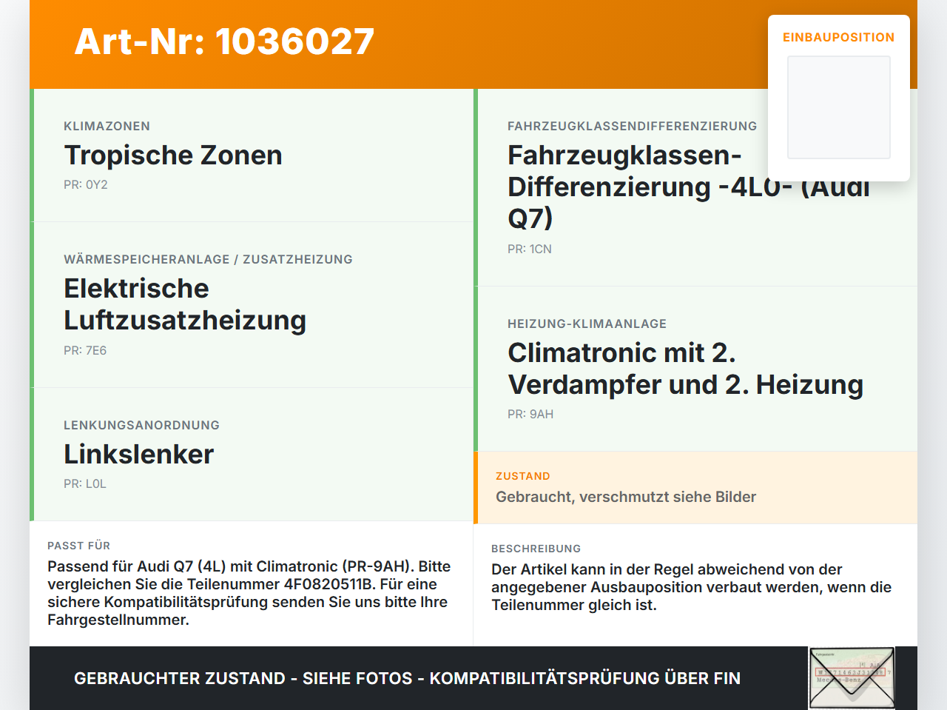This screenshot has height=710, width=947.
Task: Click the Art-Nr: 1036027 heading
Action: click(x=224, y=41)
